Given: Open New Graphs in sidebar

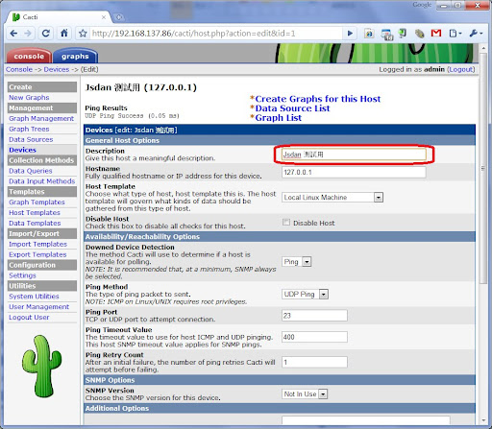Looking at the screenshot, I should pos(29,98).
